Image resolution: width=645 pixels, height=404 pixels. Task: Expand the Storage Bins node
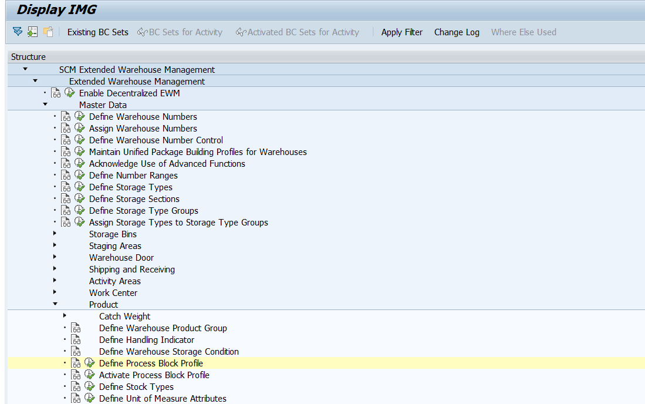click(55, 233)
